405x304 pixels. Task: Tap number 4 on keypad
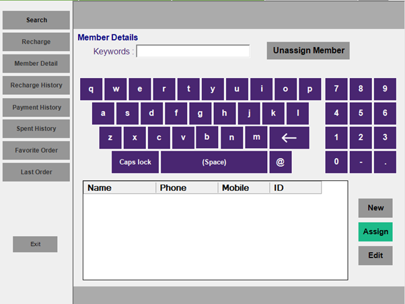click(336, 114)
